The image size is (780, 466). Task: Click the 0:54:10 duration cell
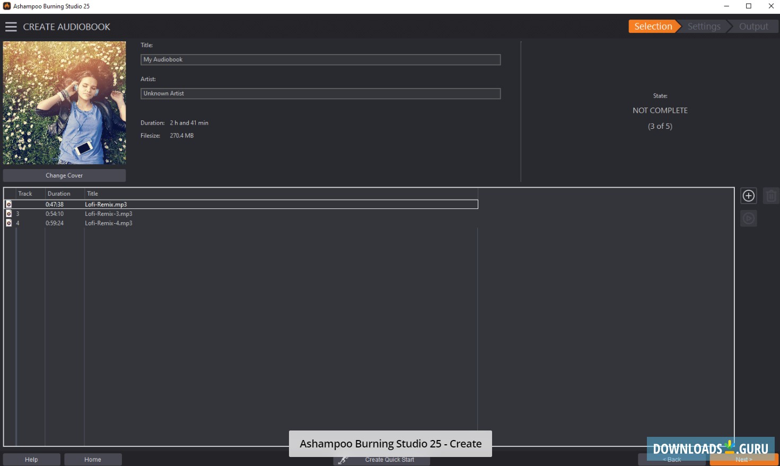click(x=55, y=214)
